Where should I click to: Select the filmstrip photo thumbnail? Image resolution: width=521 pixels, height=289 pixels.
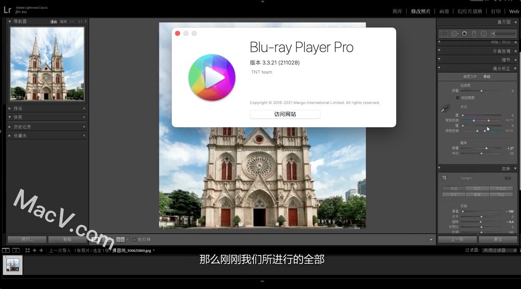12,265
